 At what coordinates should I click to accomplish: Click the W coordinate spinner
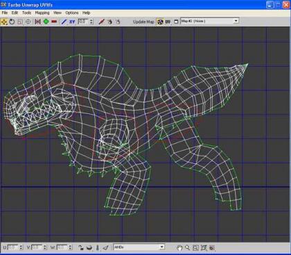point(70,247)
